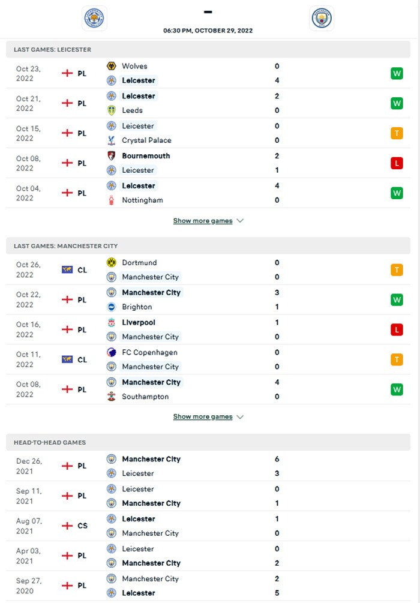Expand more Manchester City games with the chevron
Viewport: 420px width, 603px height.
(x=240, y=417)
